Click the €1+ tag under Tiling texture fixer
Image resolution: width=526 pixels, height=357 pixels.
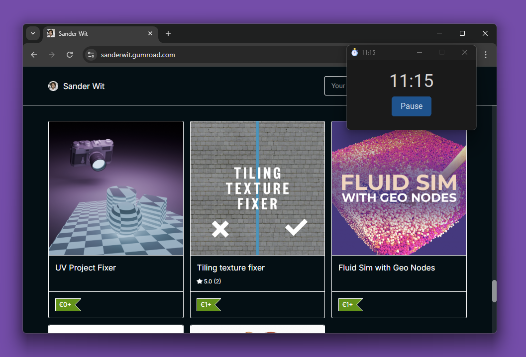click(x=209, y=305)
